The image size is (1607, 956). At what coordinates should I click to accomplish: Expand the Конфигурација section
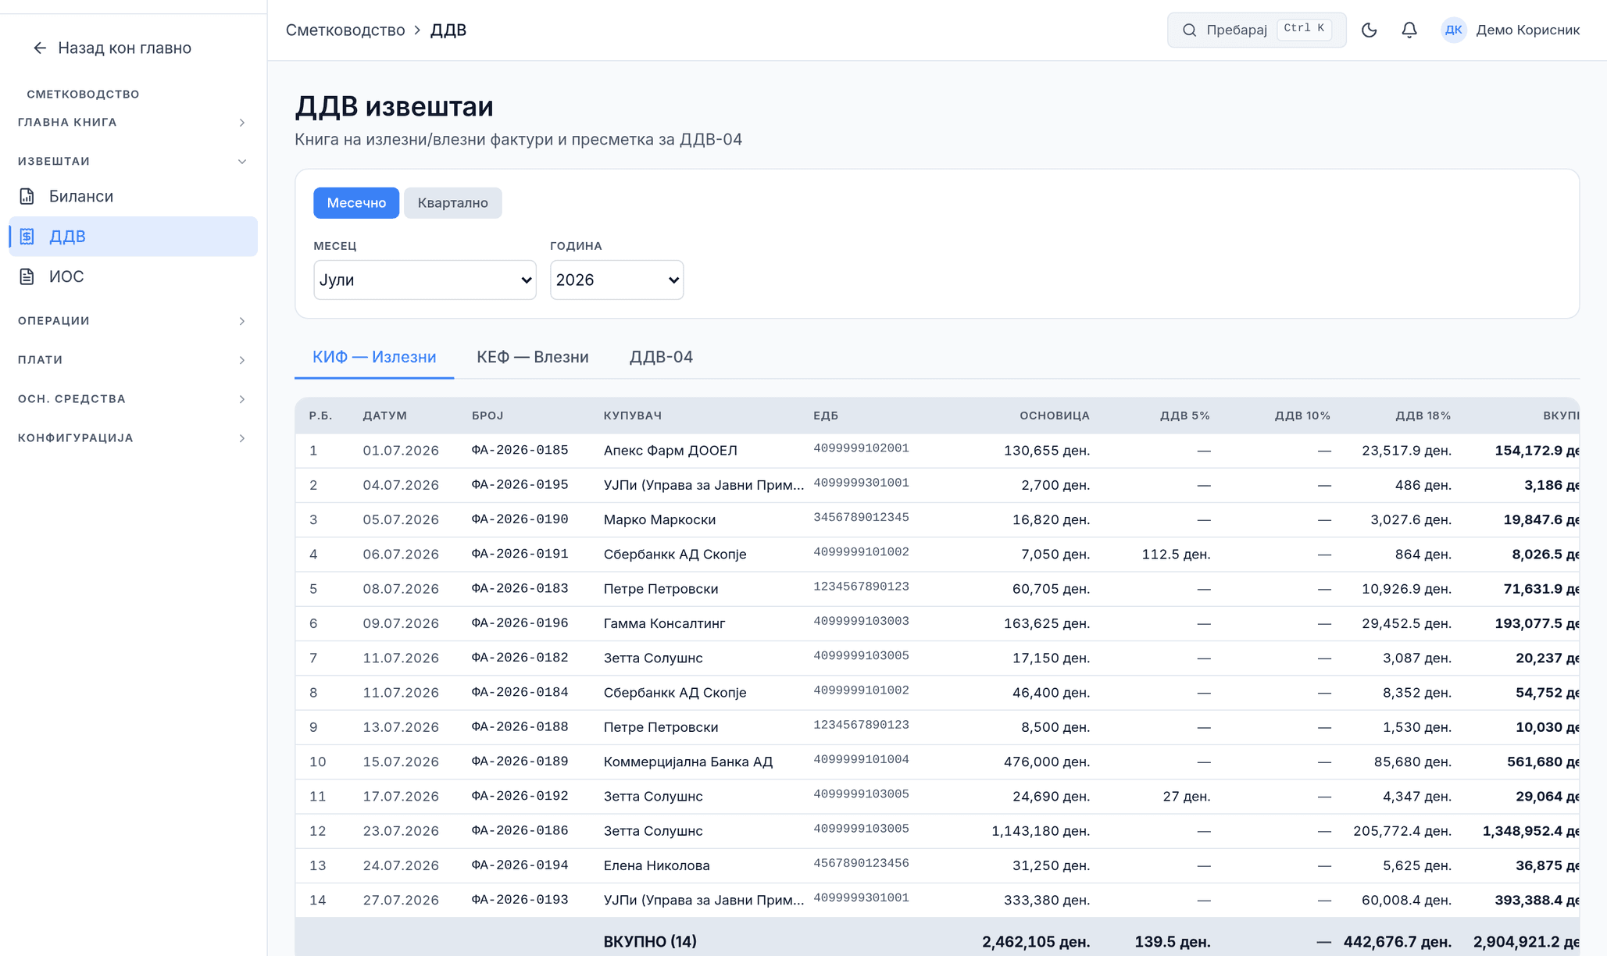pyautogui.click(x=133, y=438)
